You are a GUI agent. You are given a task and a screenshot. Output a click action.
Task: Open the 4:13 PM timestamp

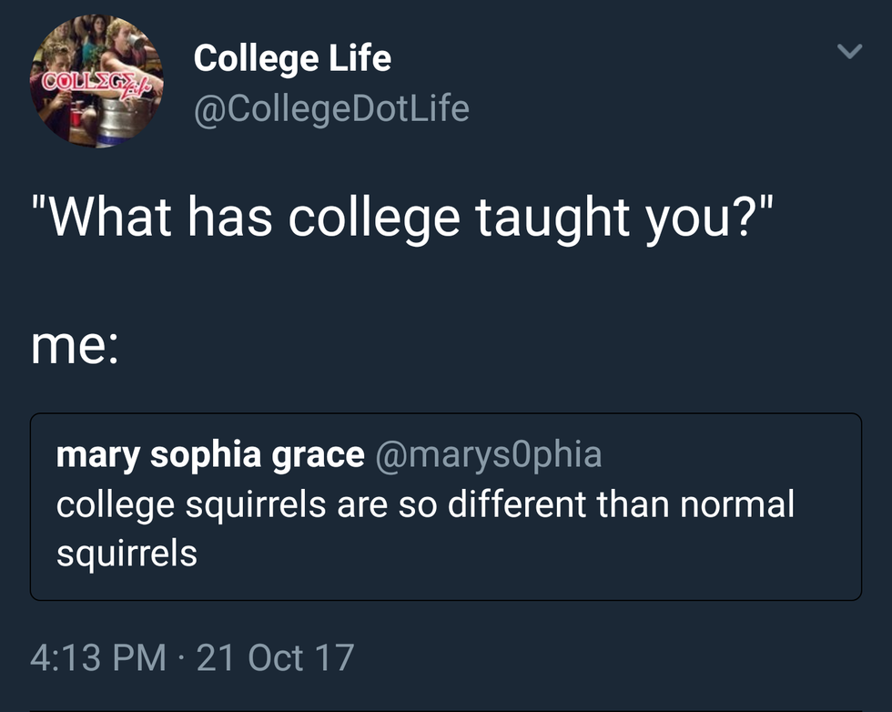(x=98, y=656)
